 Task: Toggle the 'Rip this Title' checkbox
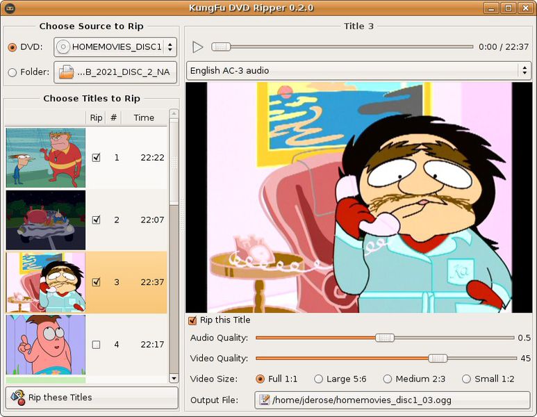click(193, 320)
